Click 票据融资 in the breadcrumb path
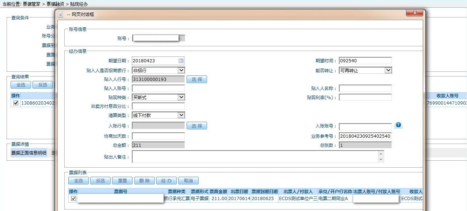467x211 pixels. [x=55, y=4]
